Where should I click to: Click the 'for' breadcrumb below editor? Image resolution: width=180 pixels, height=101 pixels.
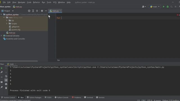point(58,60)
